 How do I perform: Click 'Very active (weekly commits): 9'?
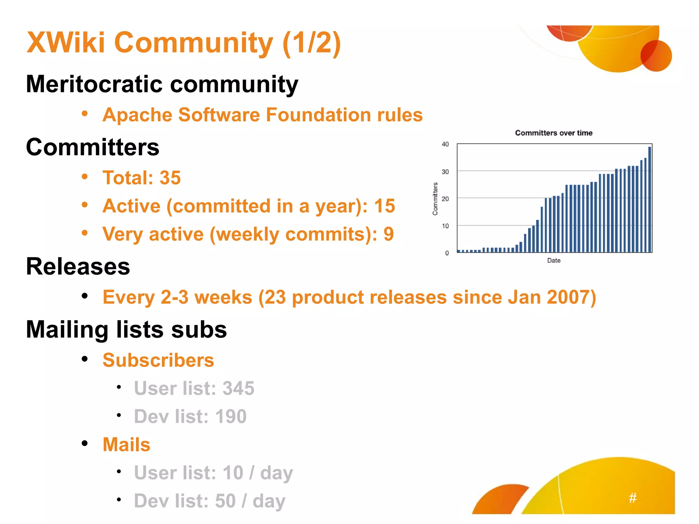point(248,234)
